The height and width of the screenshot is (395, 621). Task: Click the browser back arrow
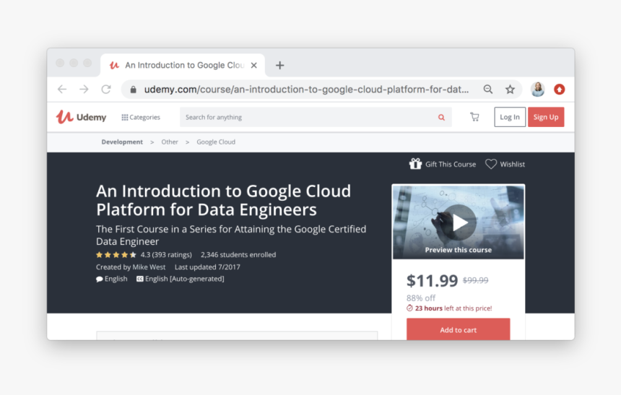[x=62, y=89]
